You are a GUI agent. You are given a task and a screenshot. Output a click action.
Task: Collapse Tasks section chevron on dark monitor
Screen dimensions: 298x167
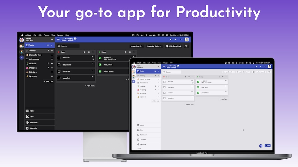52,45
